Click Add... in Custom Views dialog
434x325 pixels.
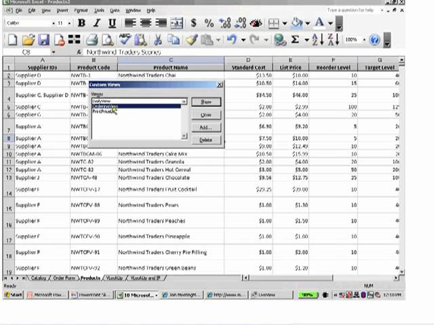[206, 127]
